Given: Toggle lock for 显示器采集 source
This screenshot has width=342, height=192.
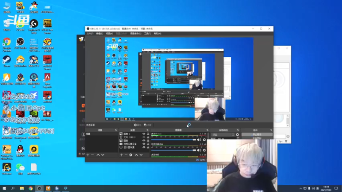Looking at the screenshot, I should 148,147.
